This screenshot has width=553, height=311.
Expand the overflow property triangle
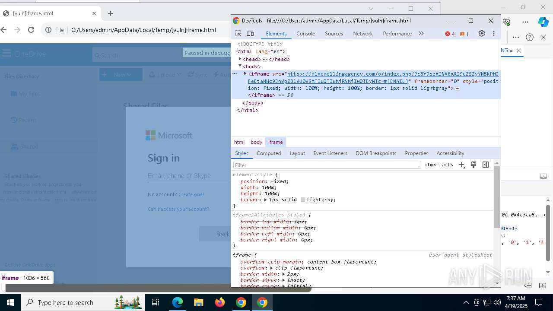(x=272, y=268)
